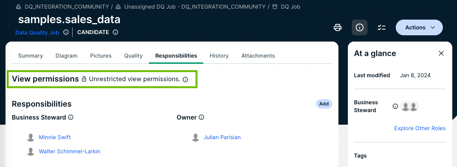The height and width of the screenshot is (167, 457).
Task: Click Explore Other Roles link
Action: coord(420,128)
